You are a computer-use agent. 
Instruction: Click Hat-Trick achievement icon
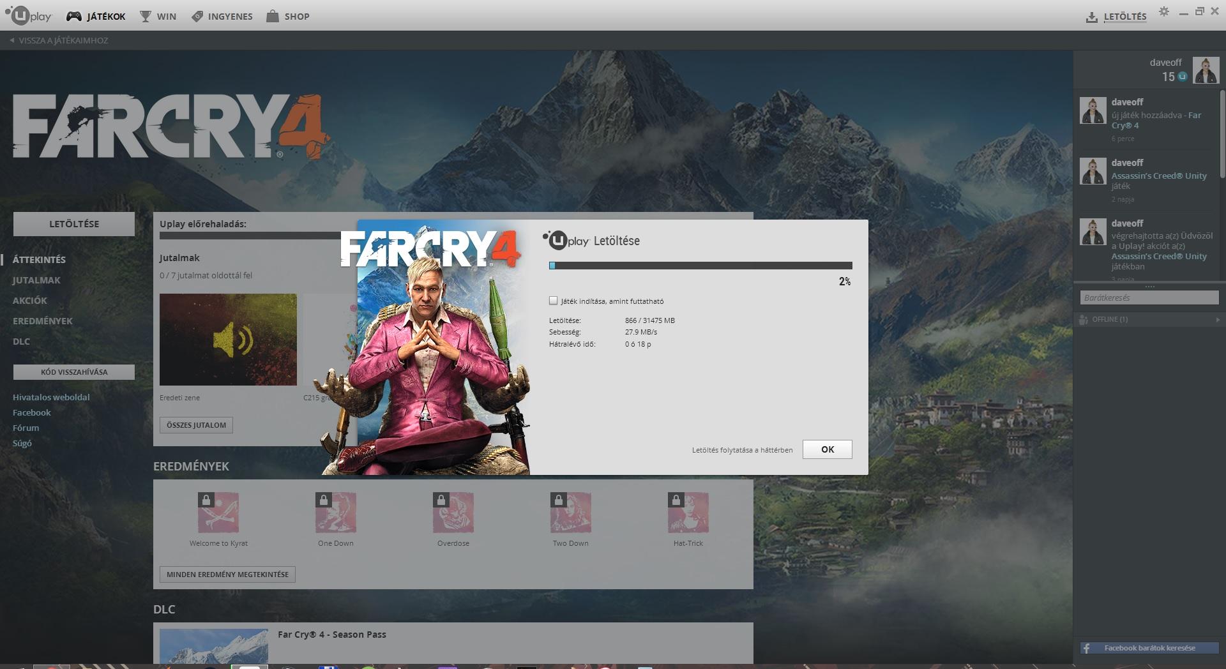coord(688,513)
